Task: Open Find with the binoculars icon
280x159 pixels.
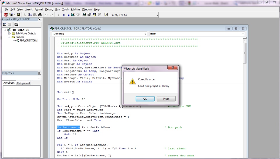Action: point(40,15)
